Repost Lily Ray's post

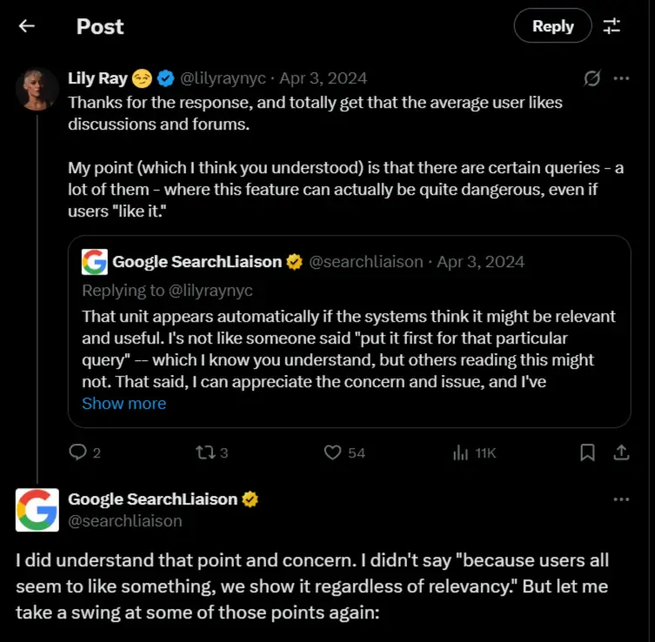tap(205, 452)
